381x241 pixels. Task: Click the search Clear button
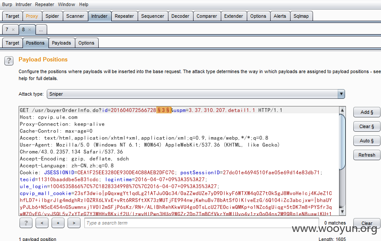(367, 223)
